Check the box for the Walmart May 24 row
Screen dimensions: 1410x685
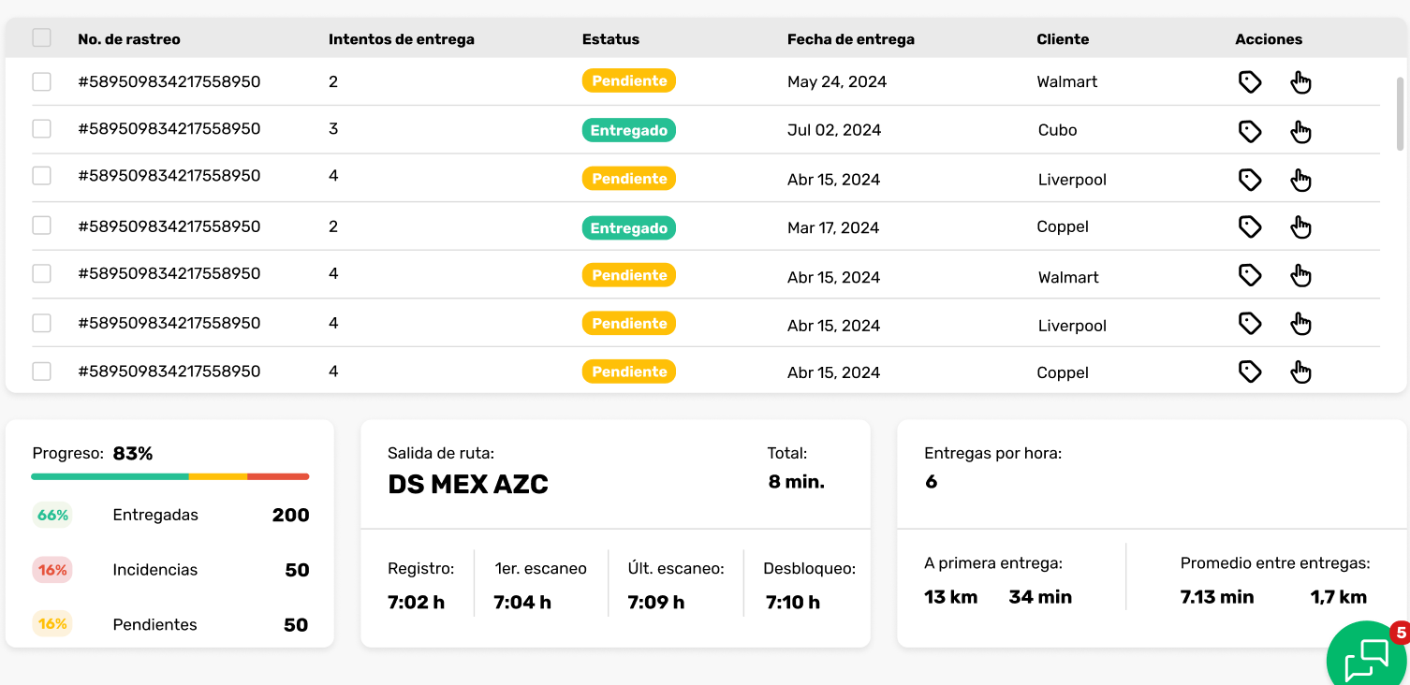click(41, 81)
